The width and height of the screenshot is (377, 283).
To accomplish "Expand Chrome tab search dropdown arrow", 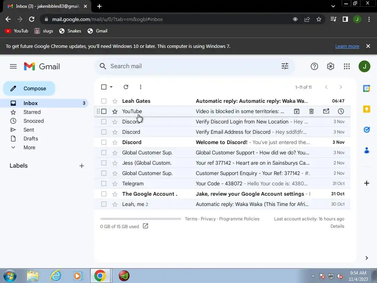I will click(333, 6).
